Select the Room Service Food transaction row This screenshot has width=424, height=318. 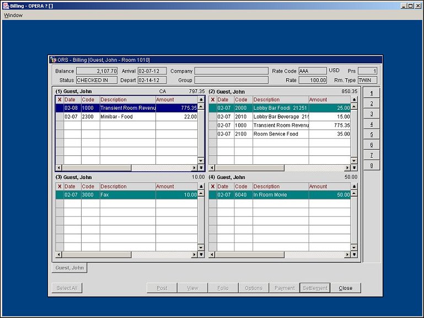[x=280, y=134]
